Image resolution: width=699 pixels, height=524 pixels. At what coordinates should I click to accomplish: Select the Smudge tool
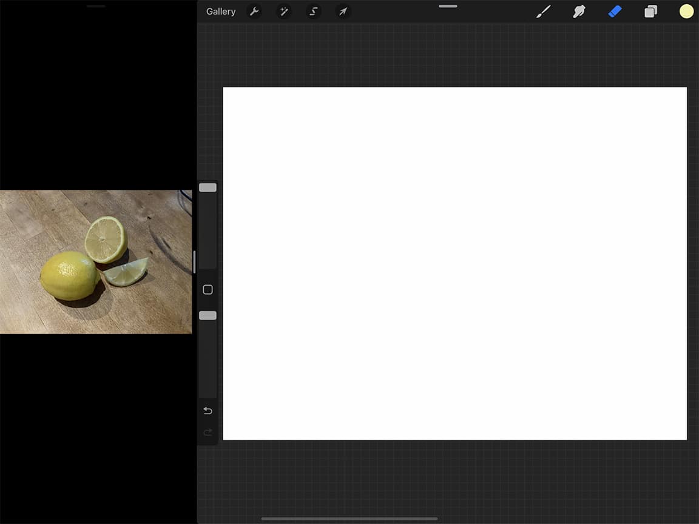tap(579, 11)
